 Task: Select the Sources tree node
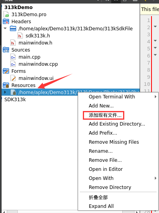click(x=21, y=50)
